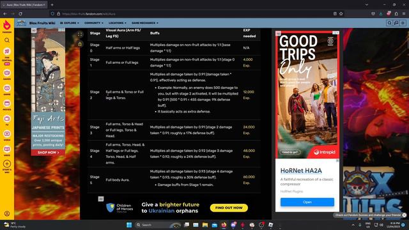This screenshot has width=409, height=230.
Task: Open the site permissions lock icon
Action: (58, 13)
